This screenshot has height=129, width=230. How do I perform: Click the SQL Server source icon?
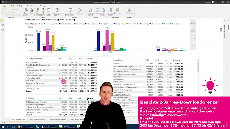pos(43,12)
